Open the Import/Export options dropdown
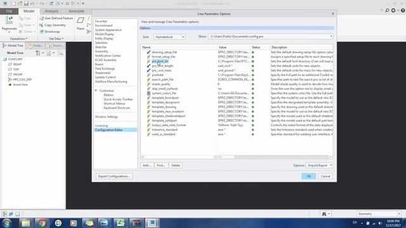This screenshot has width=406, height=228. (319, 165)
